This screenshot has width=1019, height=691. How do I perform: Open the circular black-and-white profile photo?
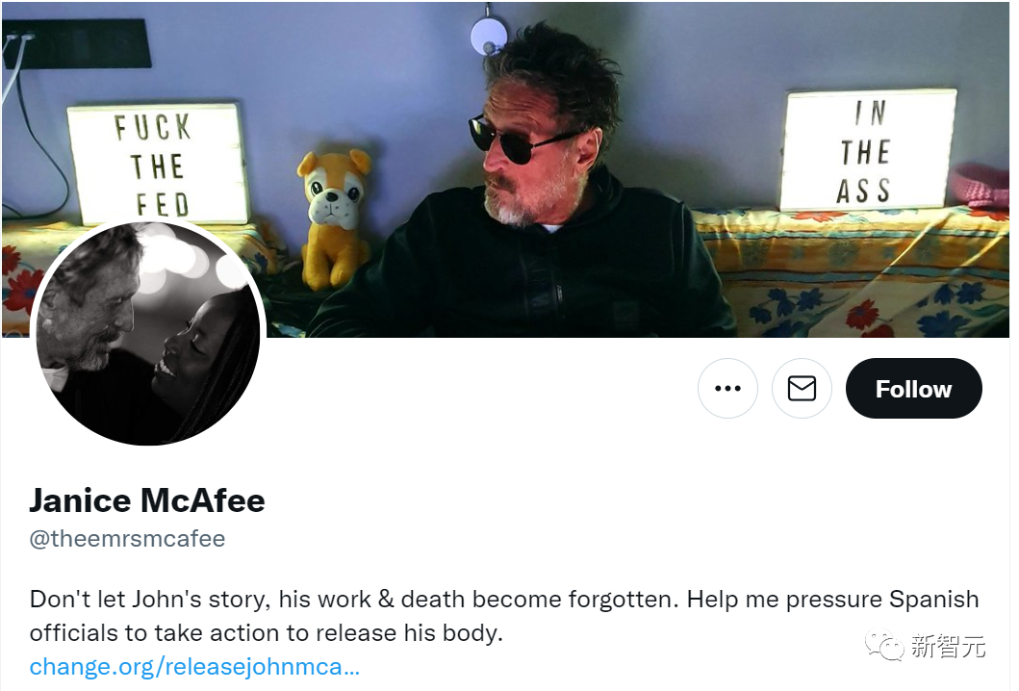[x=148, y=333]
